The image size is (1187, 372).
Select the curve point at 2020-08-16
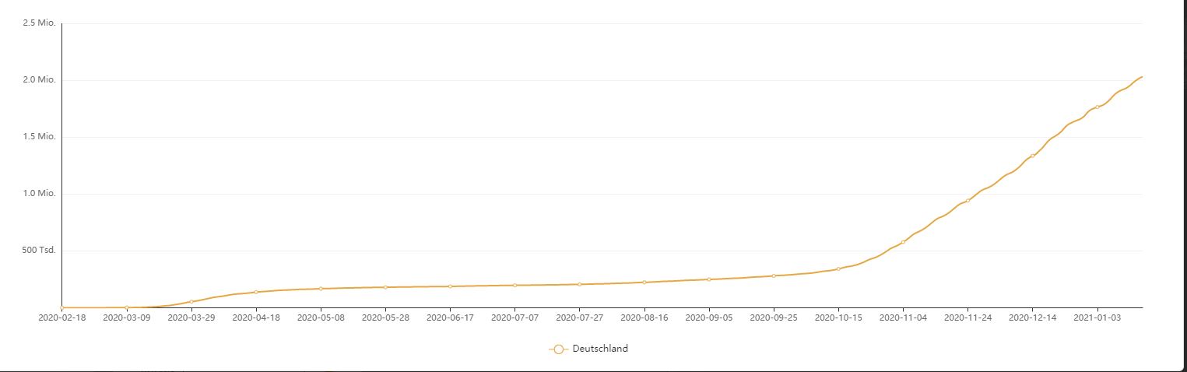click(x=644, y=282)
